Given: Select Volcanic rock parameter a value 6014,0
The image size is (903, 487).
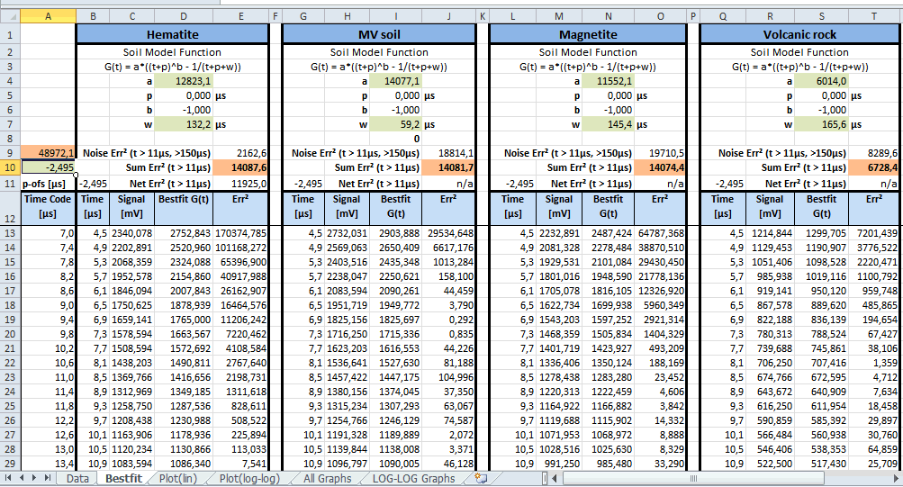Looking at the screenshot, I should [x=821, y=81].
